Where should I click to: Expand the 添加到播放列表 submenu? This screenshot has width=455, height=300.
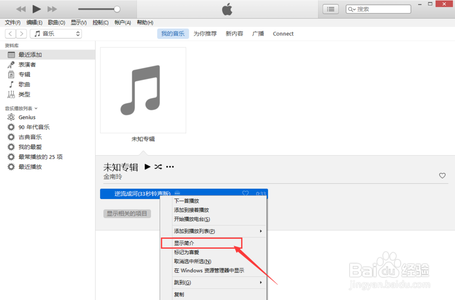[193, 231]
